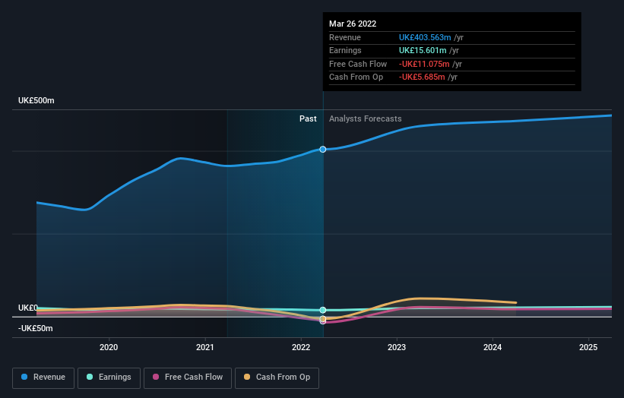Click the UK£500m y-axis label
Screen dimensions: 624x398
click(36, 100)
